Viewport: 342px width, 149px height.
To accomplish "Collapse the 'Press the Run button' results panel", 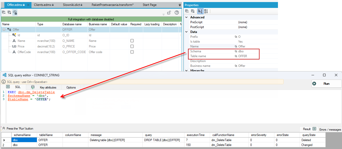I will tap(4, 128).
